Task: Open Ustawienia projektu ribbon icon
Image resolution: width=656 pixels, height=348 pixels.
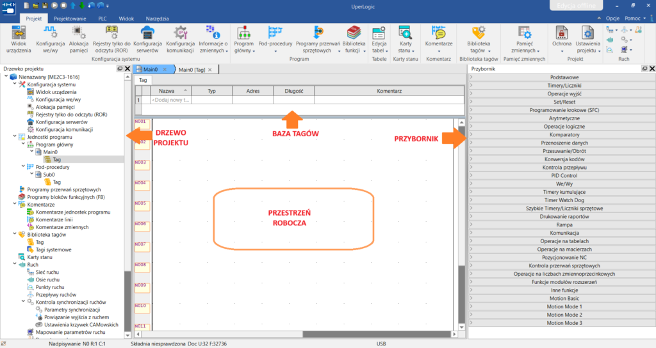Action: pos(588,40)
